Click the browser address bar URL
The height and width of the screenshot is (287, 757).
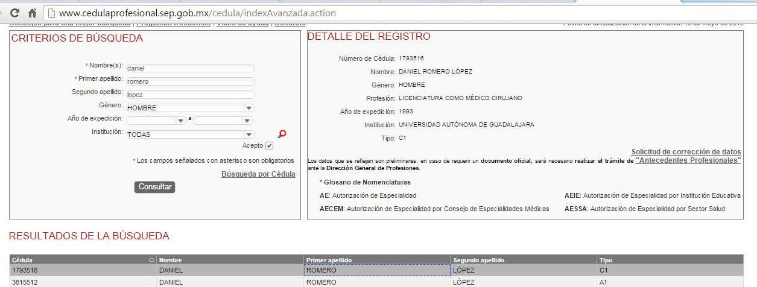click(199, 13)
